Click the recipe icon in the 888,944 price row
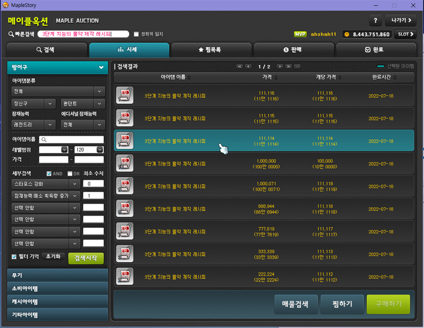This screenshot has width=424, height=328. pyautogui.click(x=125, y=208)
